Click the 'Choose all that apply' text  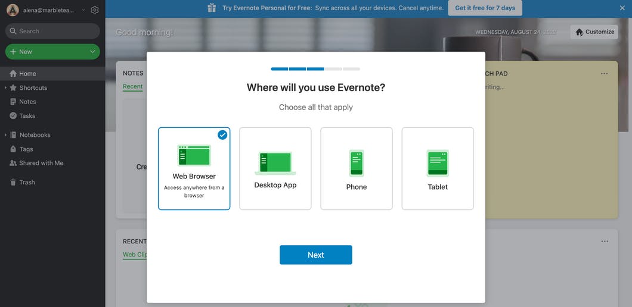point(316,107)
